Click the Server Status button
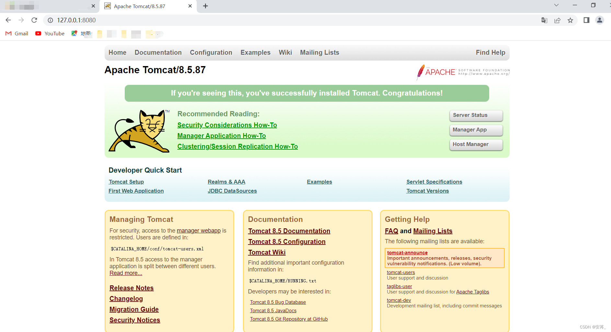The height and width of the screenshot is (332, 611). point(476,115)
